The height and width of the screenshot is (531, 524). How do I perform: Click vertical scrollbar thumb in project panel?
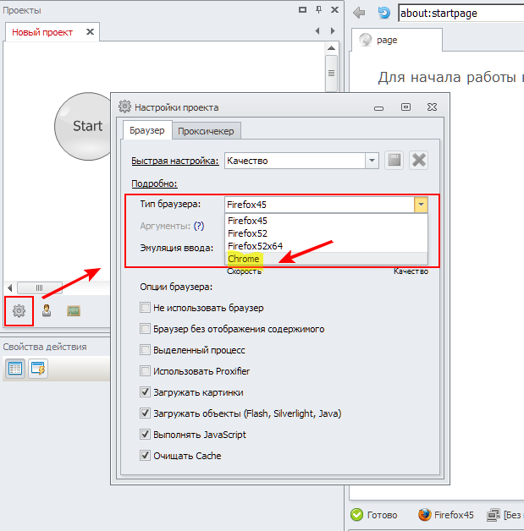[331, 74]
